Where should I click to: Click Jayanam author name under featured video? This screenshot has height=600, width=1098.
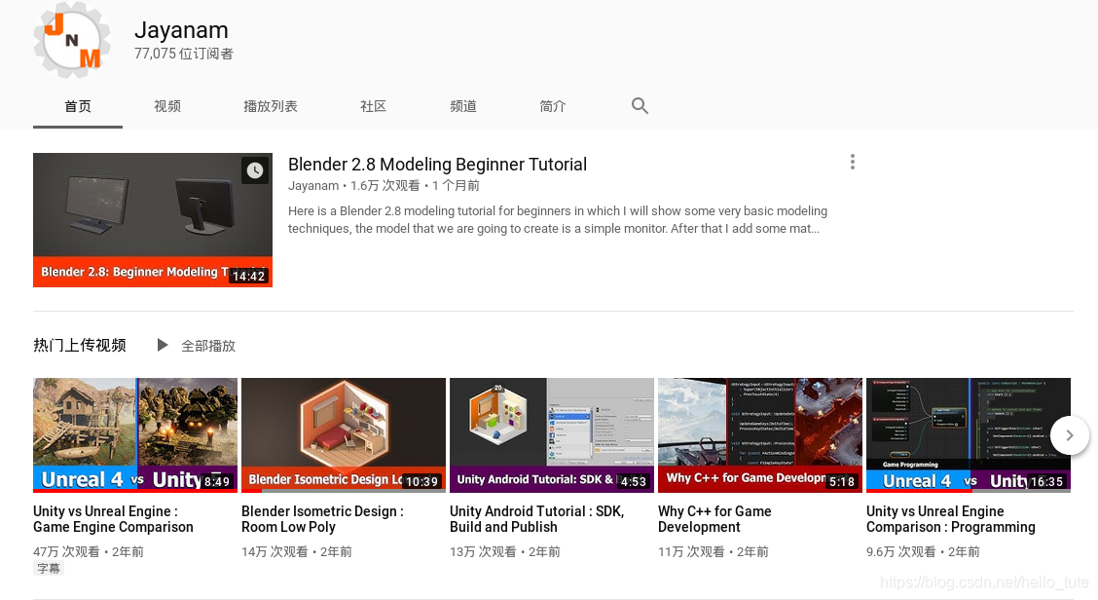(313, 186)
